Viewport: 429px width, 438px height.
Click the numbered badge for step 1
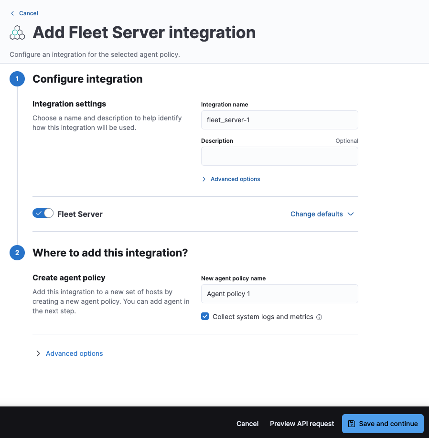[17, 79]
